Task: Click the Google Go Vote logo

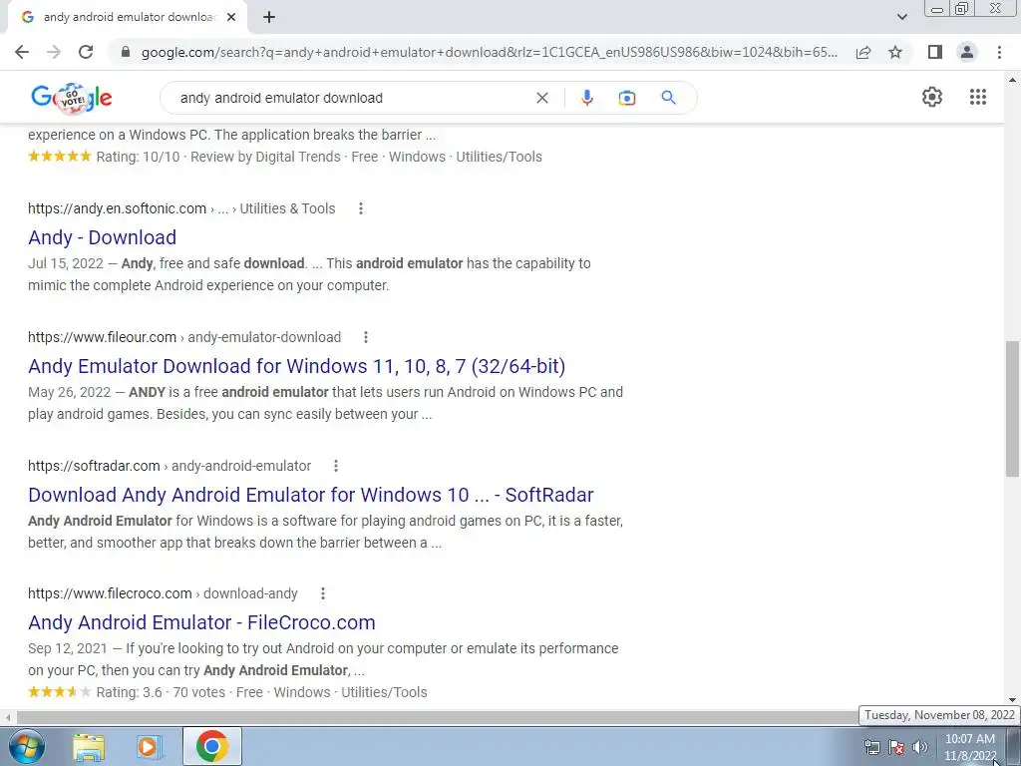Action: click(x=72, y=98)
